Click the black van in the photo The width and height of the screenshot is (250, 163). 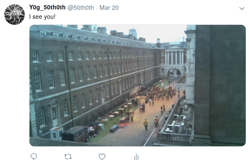76,134
